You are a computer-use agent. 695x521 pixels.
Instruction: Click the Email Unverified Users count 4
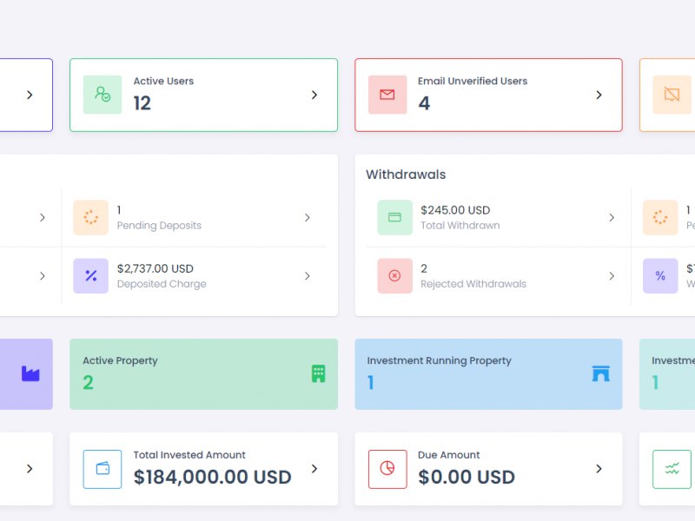pos(424,103)
